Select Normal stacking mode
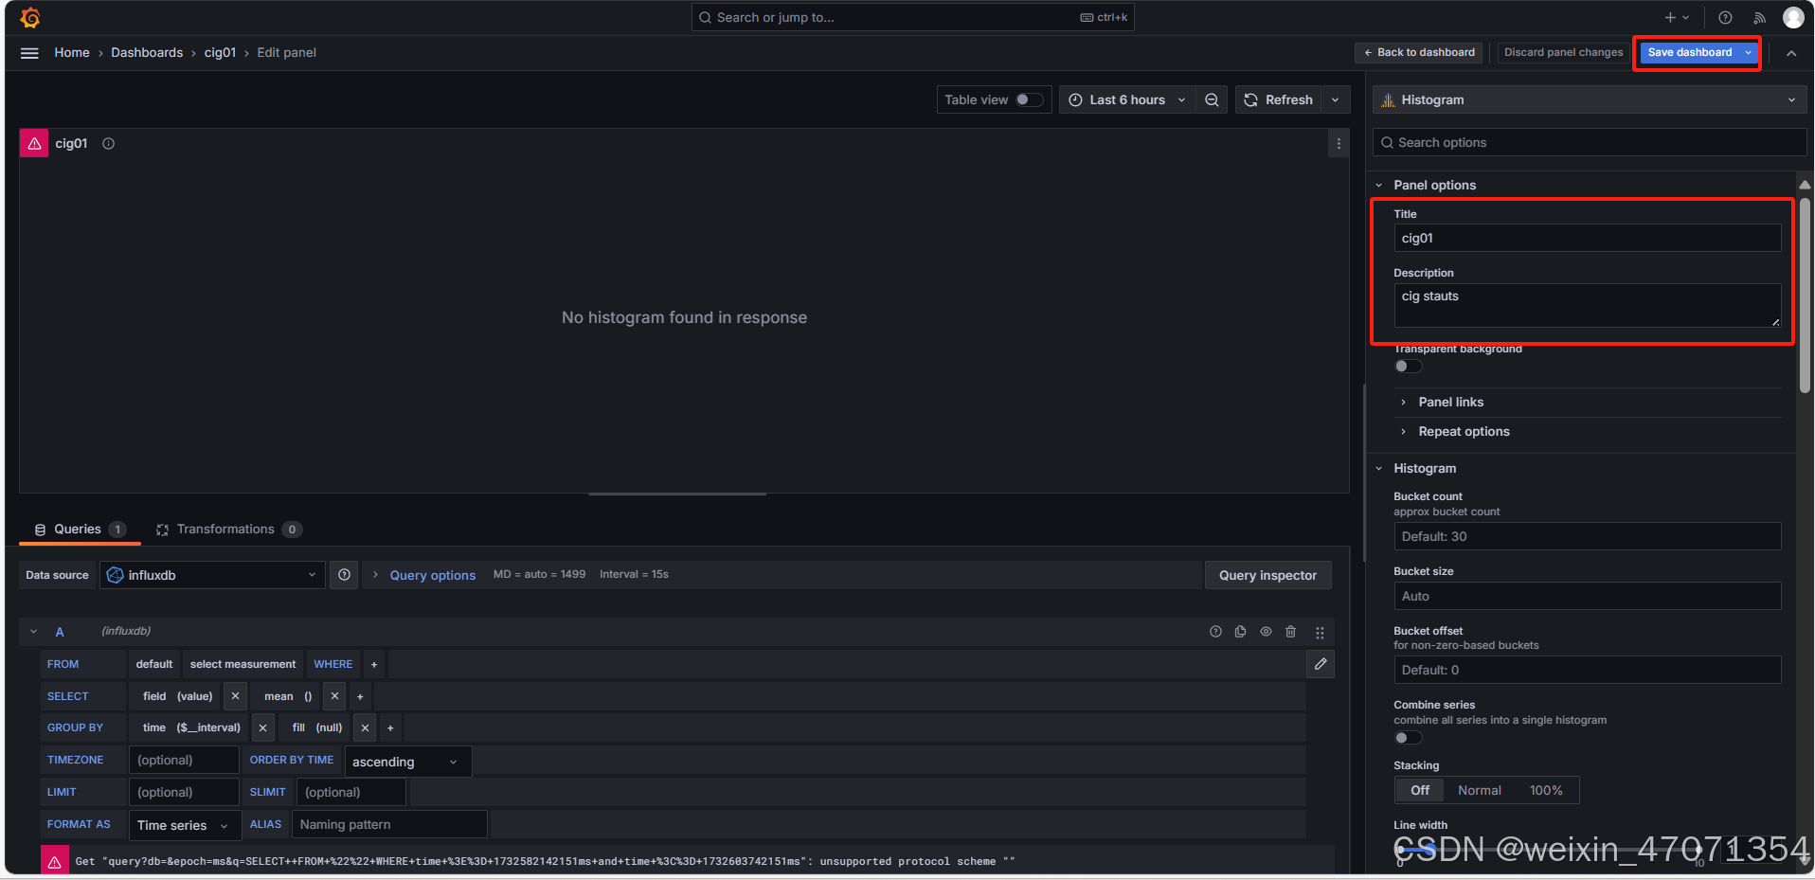 pyautogui.click(x=1479, y=790)
